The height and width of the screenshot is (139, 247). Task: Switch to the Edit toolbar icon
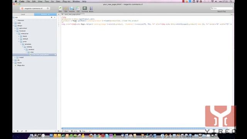[66, 9]
